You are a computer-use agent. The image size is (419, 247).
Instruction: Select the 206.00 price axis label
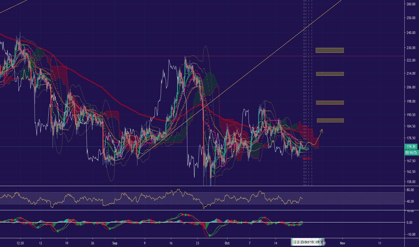(411, 87)
